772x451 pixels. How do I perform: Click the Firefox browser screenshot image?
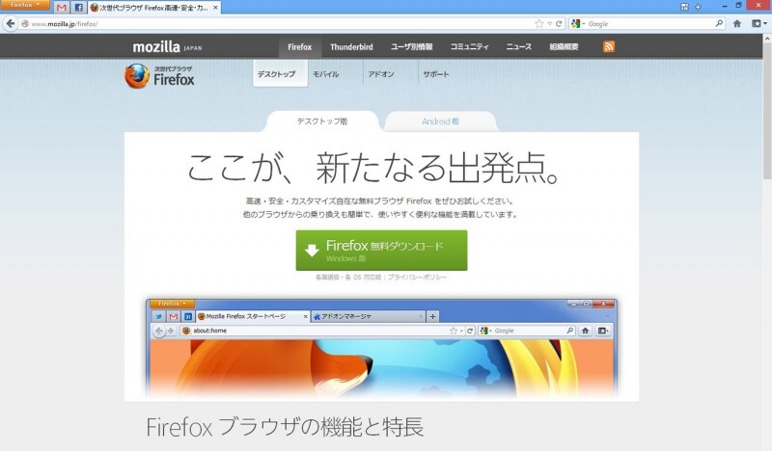pyautogui.click(x=381, y=348)
